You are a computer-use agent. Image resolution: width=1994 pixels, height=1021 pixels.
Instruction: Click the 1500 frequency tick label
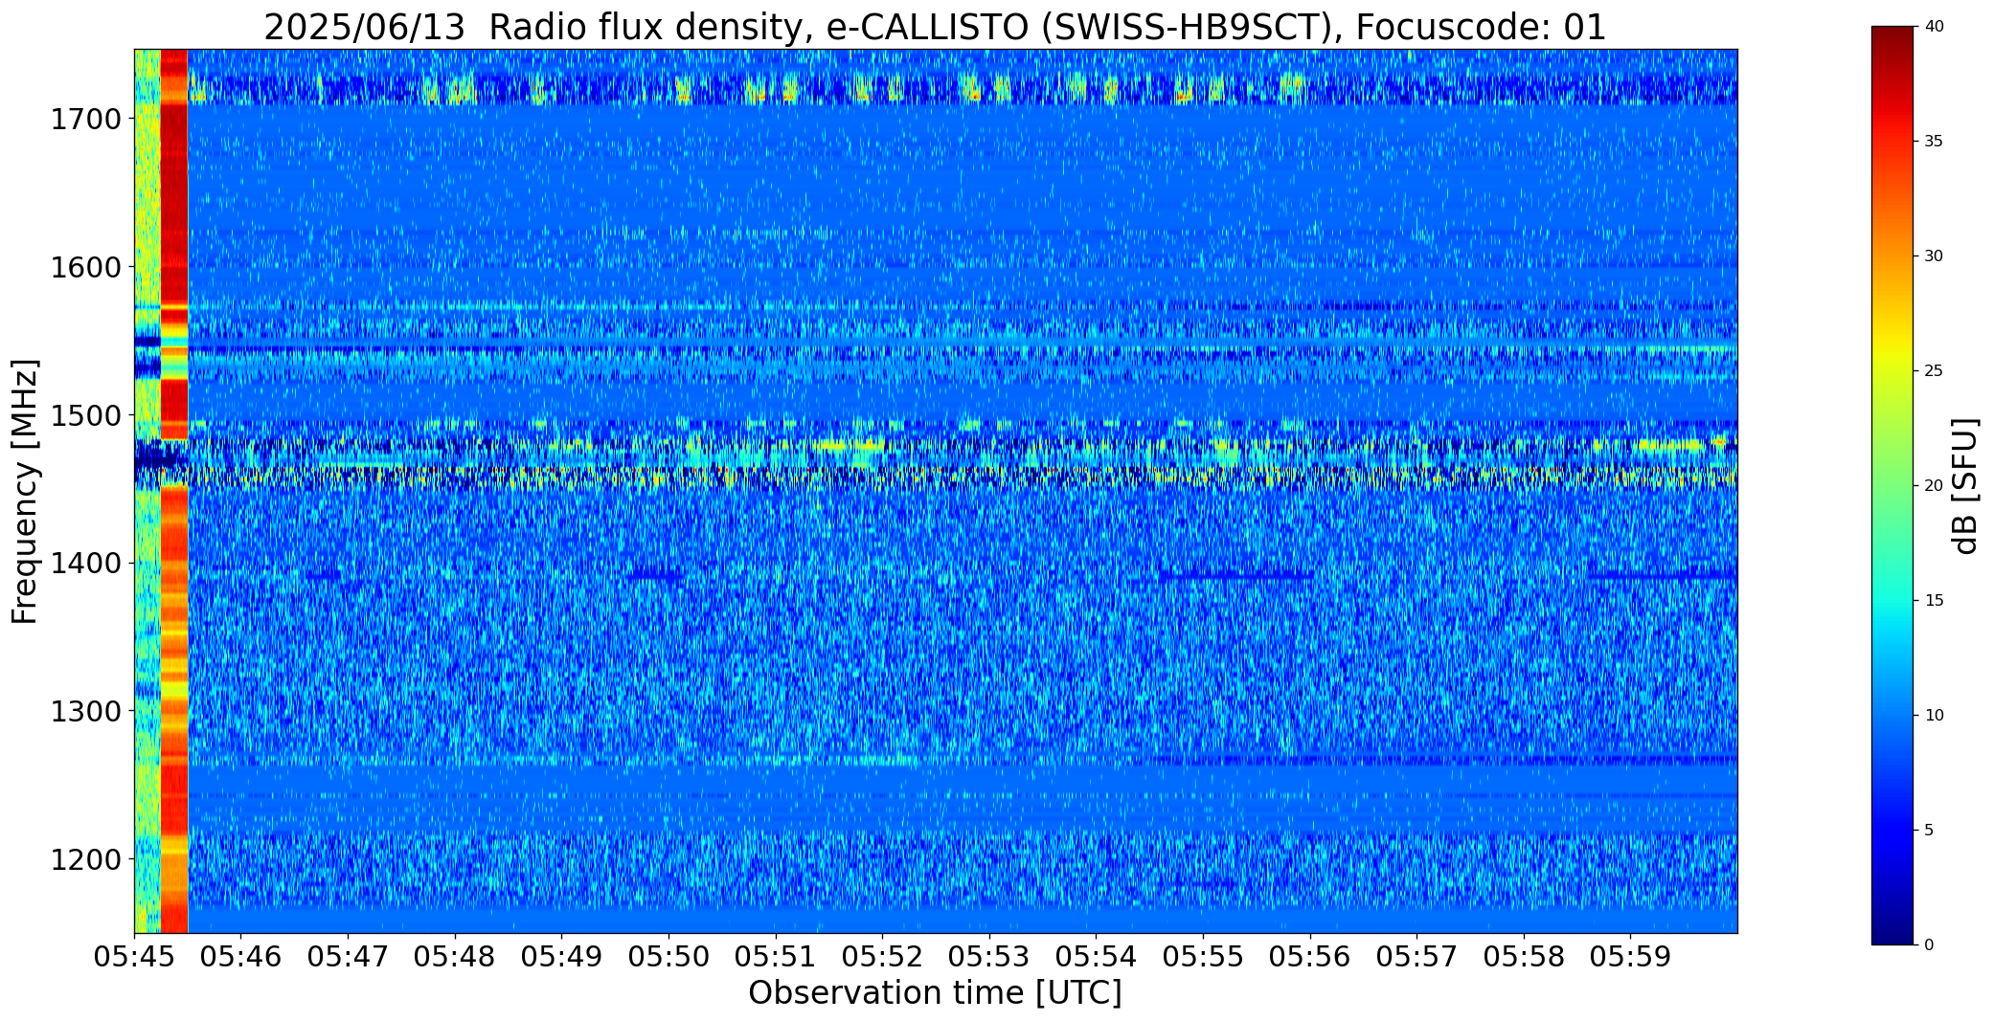click(85, 415)
